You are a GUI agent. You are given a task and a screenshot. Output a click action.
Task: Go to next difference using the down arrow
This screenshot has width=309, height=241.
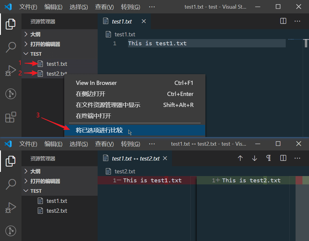254,158
